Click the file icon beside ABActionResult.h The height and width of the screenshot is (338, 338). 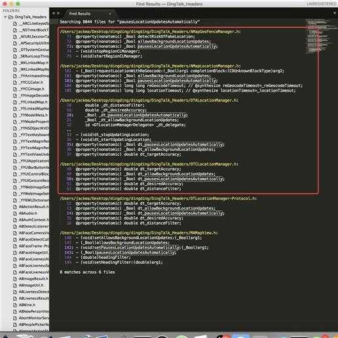tap(15, 207)
